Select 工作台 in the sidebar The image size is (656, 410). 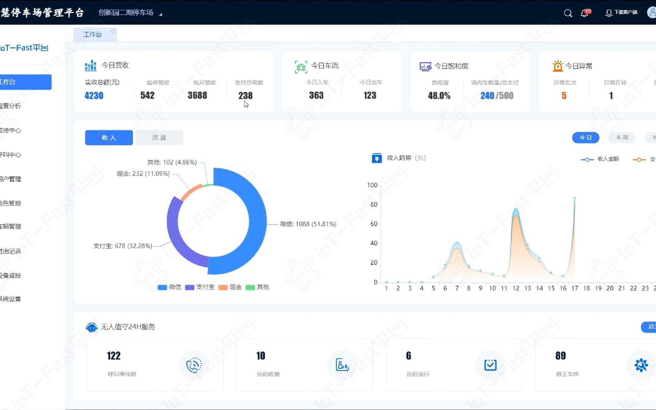pyautogui.click(x=25, y=82)
